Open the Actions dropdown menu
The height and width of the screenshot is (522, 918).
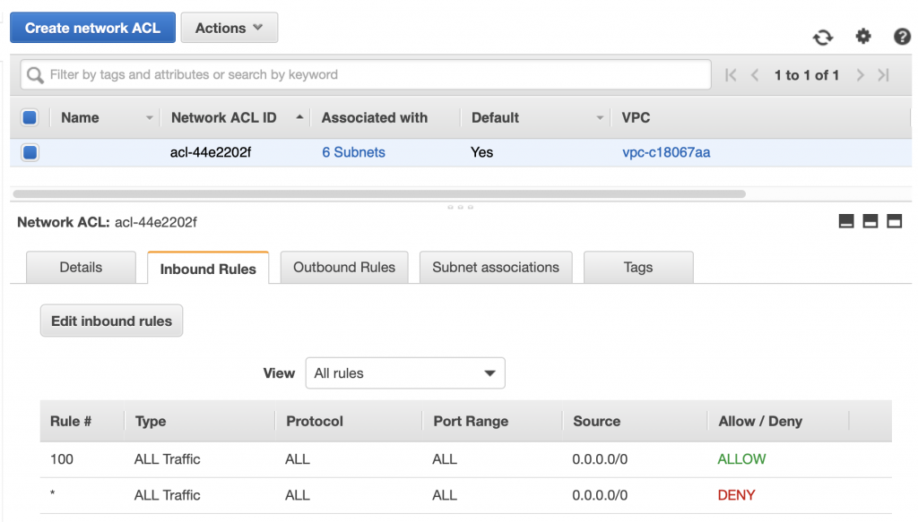tap(229, 28)
